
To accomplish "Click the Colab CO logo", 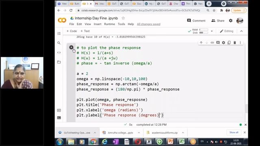I will pos(62,20).
